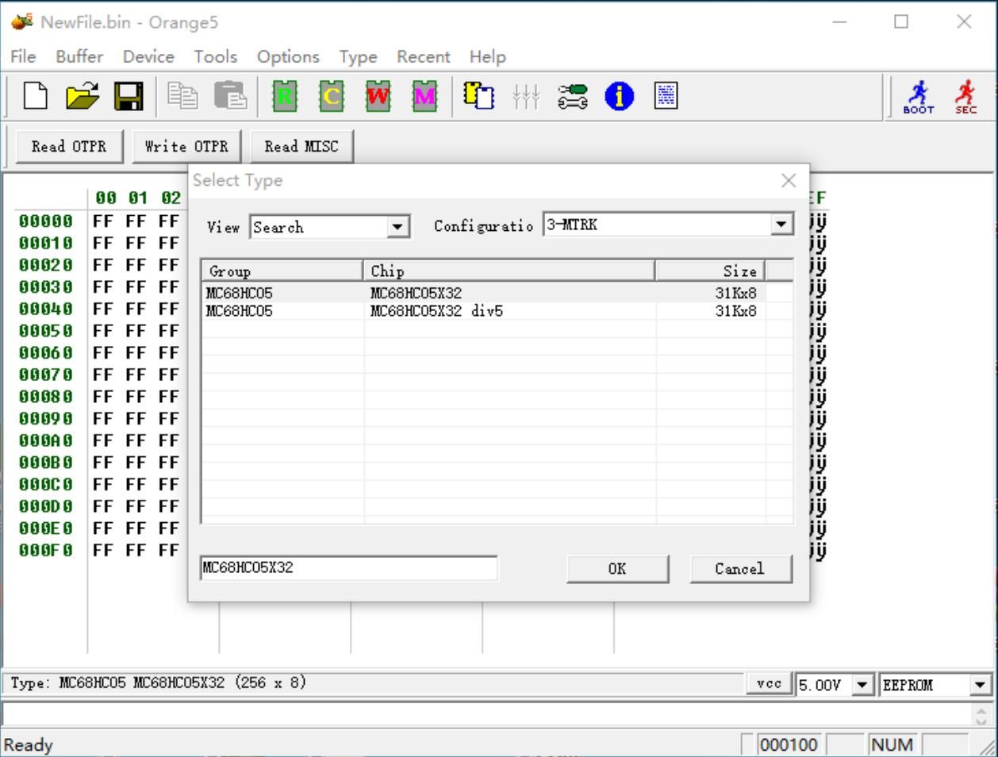The height and width of the screenshot is (757, 998).
Task: Click the Copy toolbar icon
Action: click(x=183, y=97)
